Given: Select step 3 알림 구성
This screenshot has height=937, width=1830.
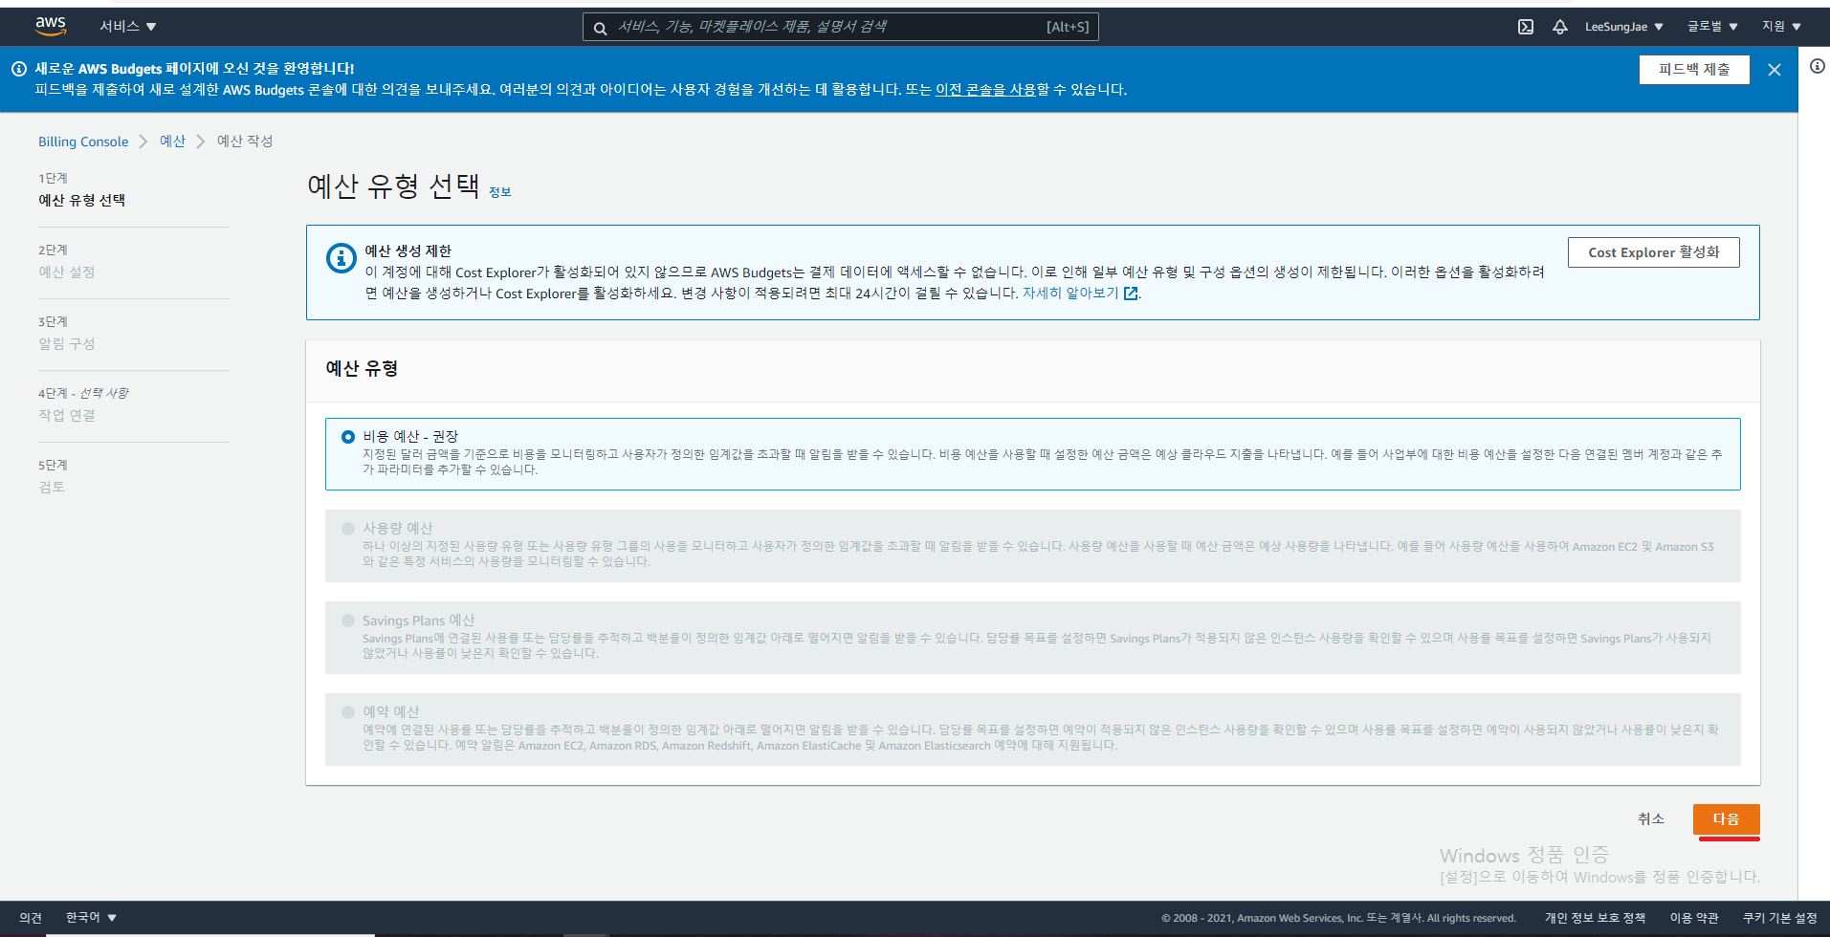Looking at the screenshot, I should pyautogui.click(x=67, y=343).
